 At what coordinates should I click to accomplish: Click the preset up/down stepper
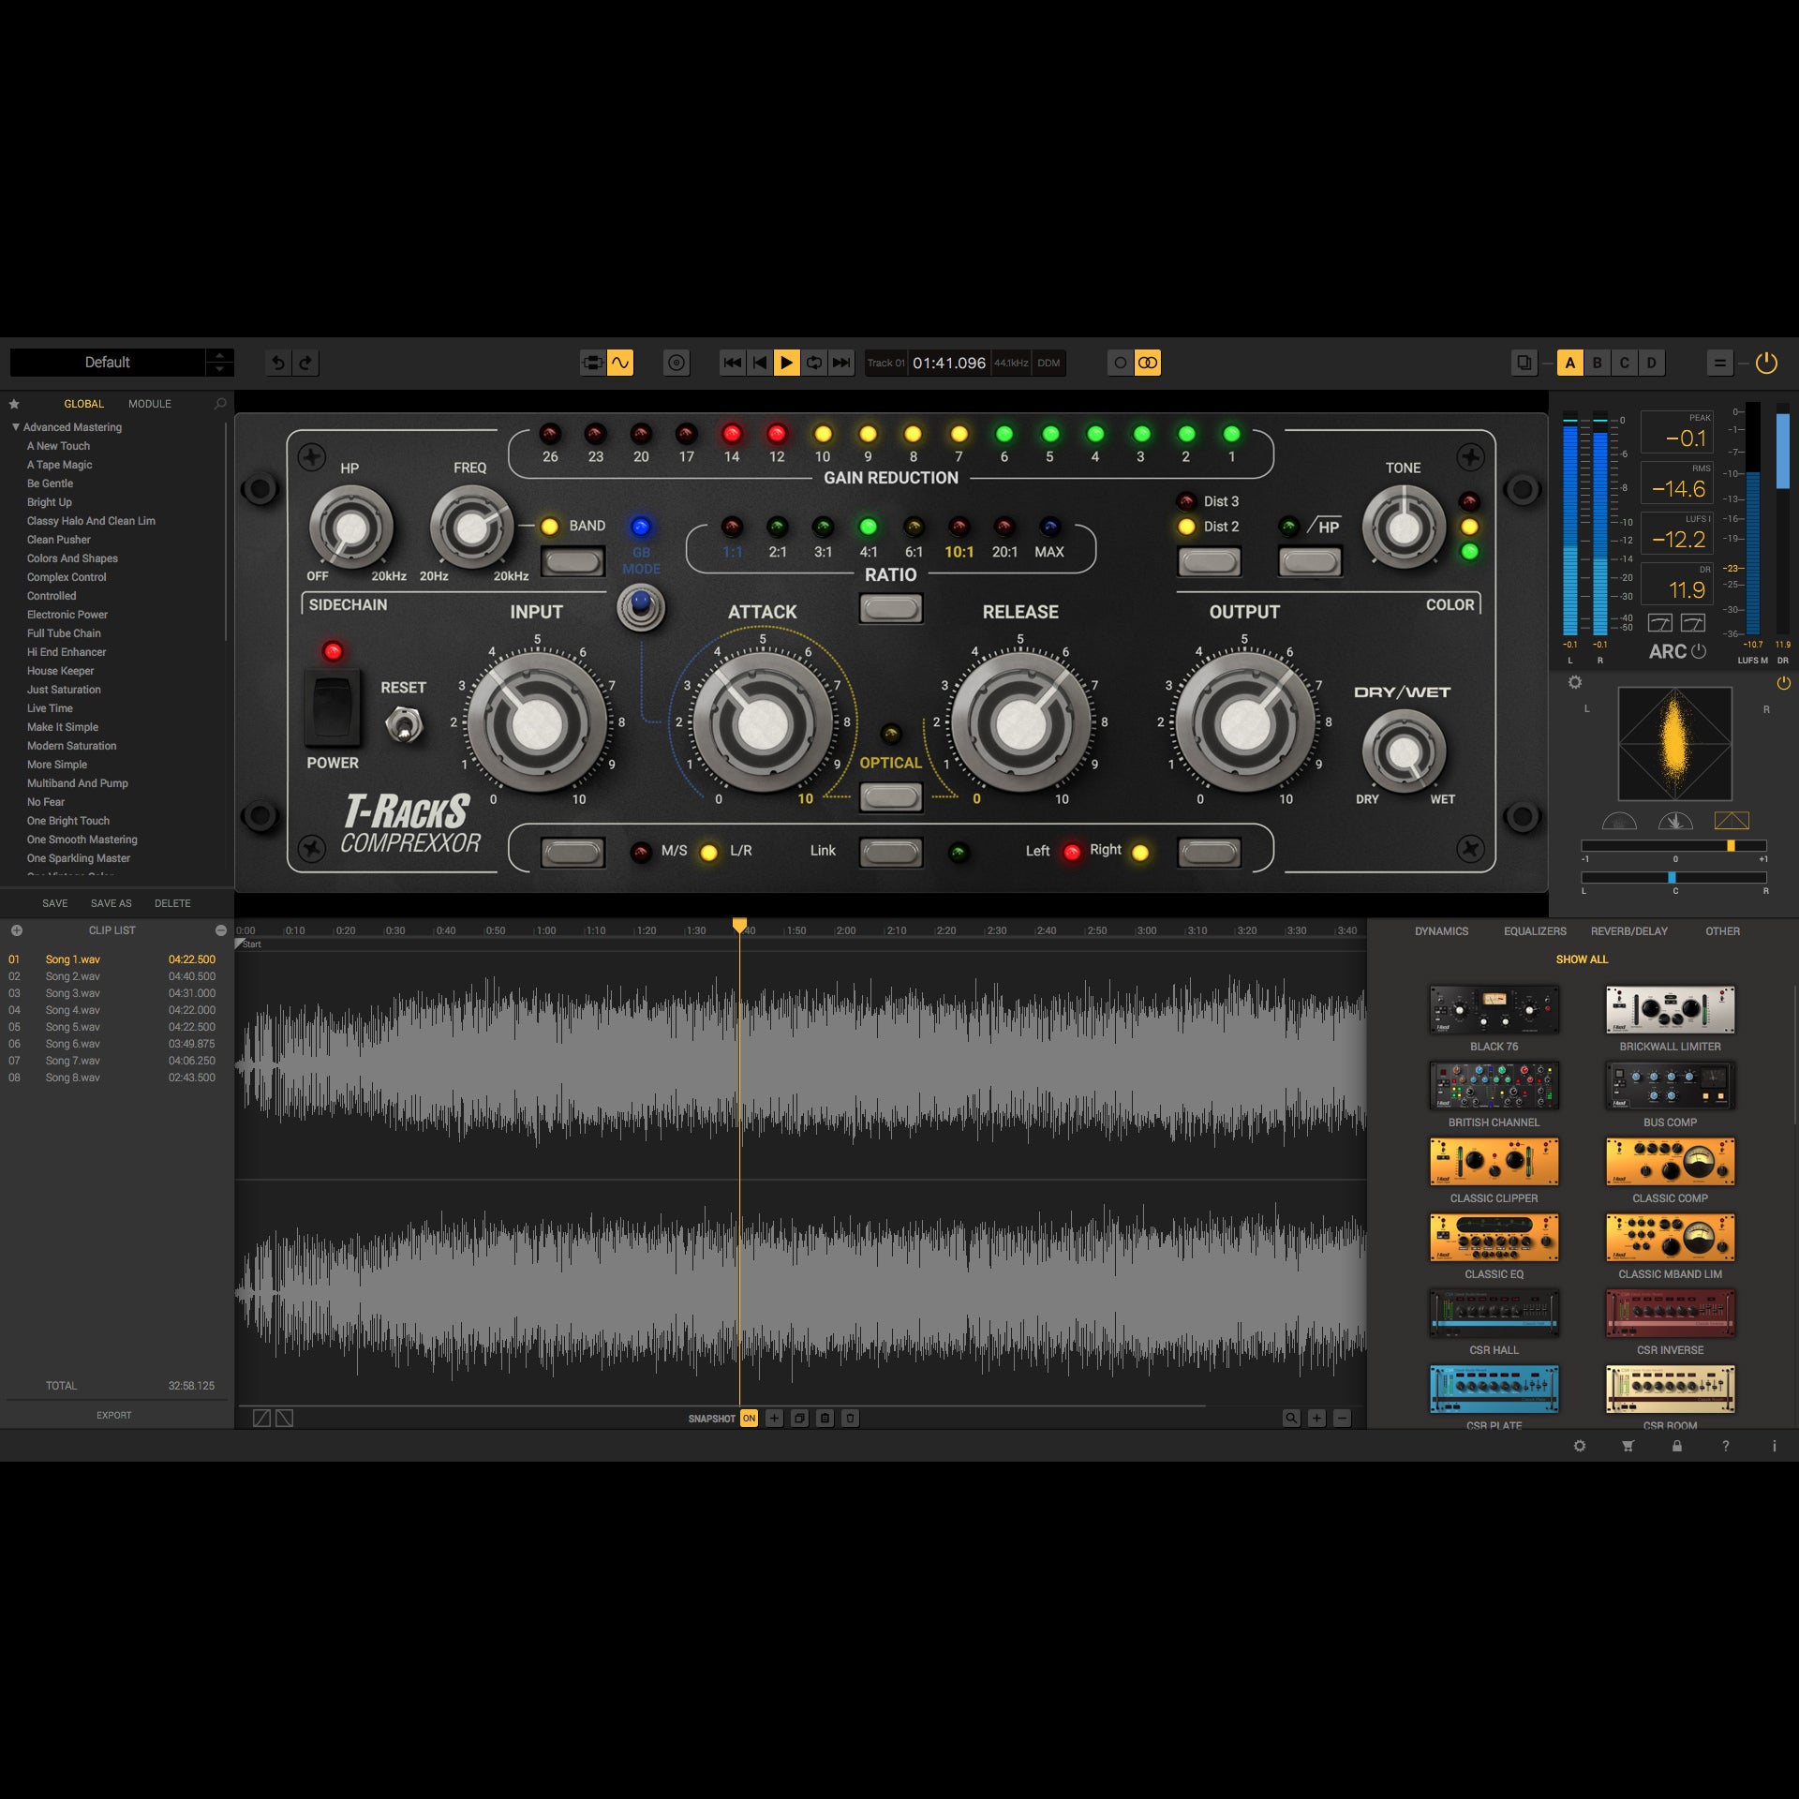coord(219,363)
